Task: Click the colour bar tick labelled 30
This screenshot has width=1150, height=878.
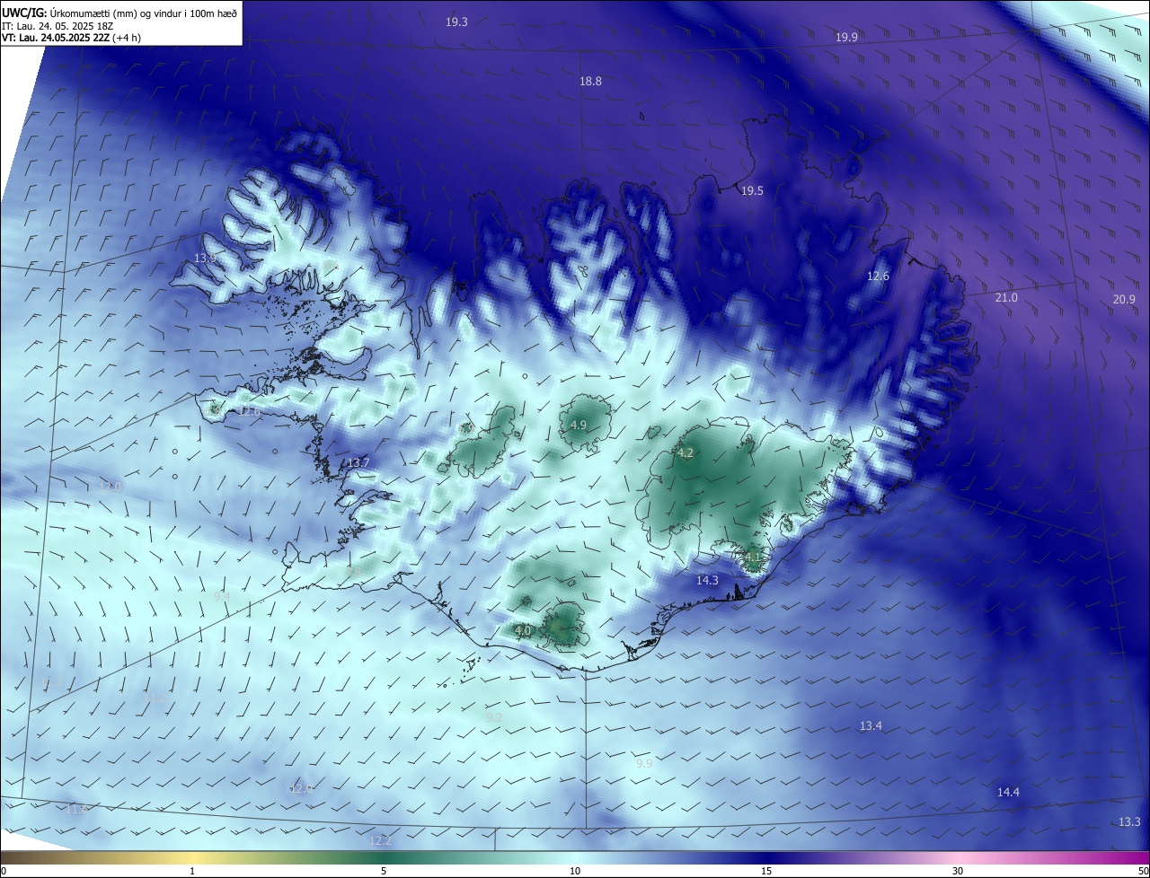Action: [x=958, y=871]
